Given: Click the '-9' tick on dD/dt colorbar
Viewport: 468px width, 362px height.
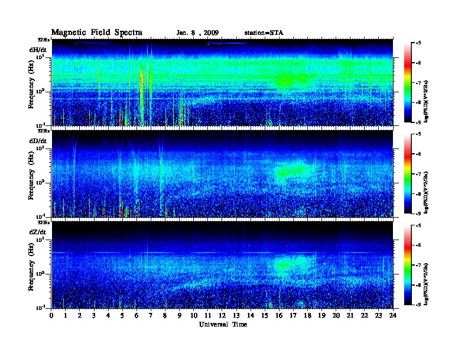Looking at the screenshot, I should [x=418, y=214].
